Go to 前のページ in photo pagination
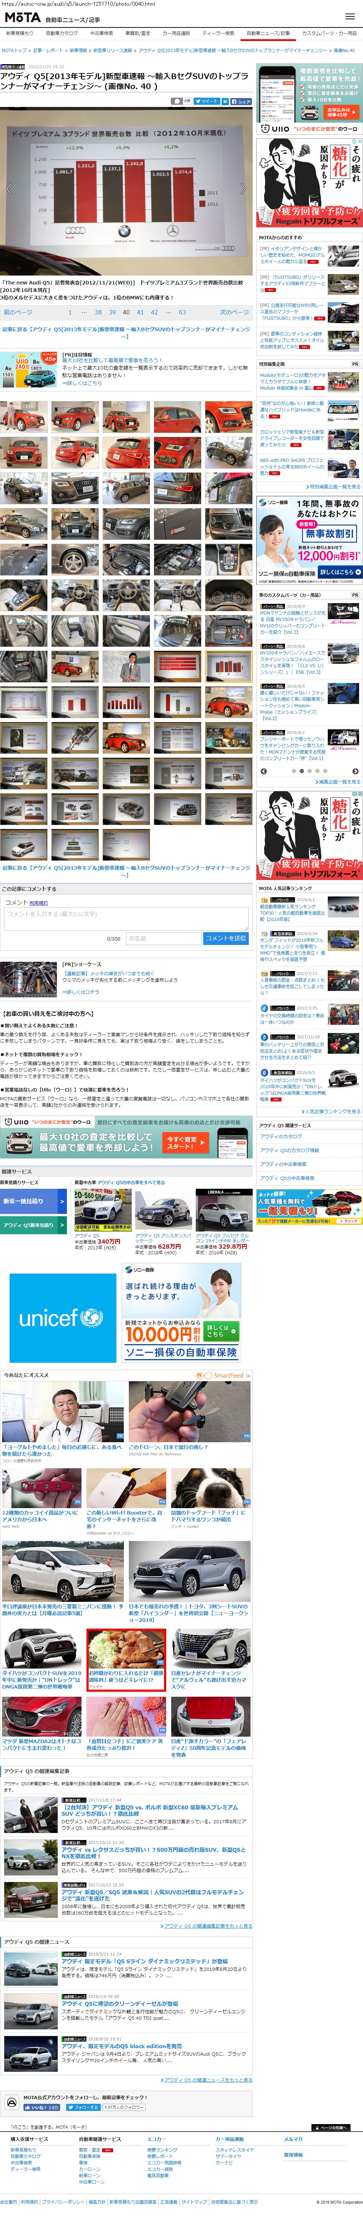The image size is (363, 2220). tap(18, 313)
